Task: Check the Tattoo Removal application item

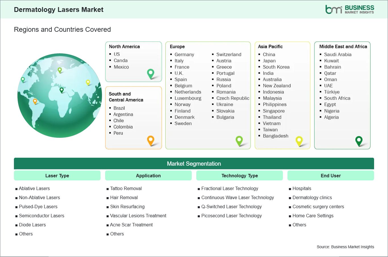Action: pos(126,188)
